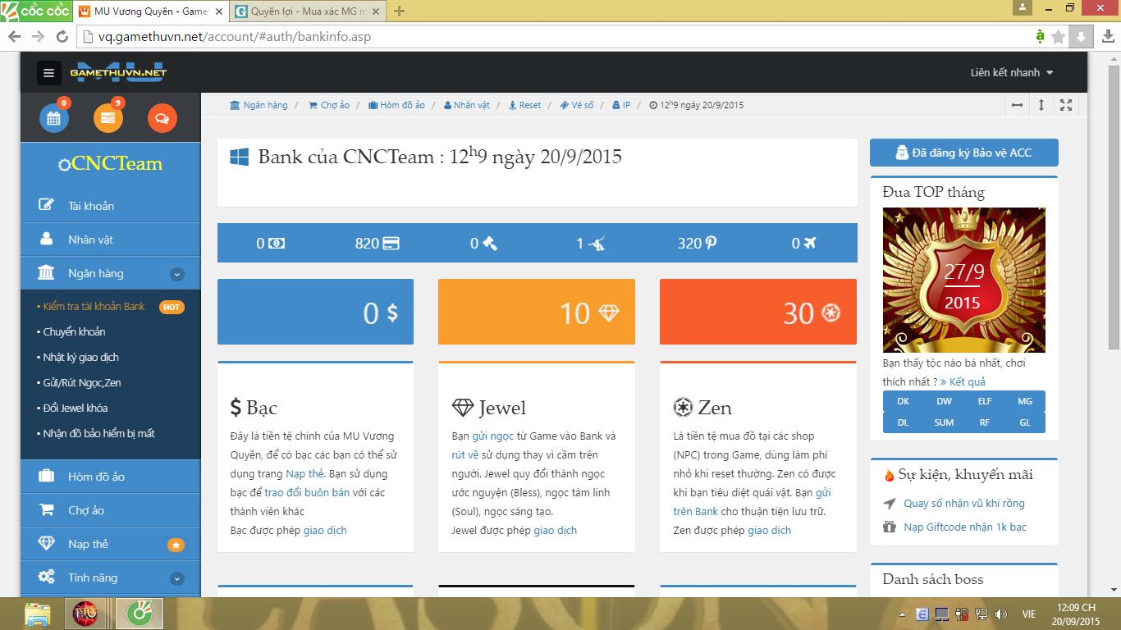This screenshot has width=1121, height=630.
Task: Click the vertical expand arrows icon
Action: [1041, 105]
